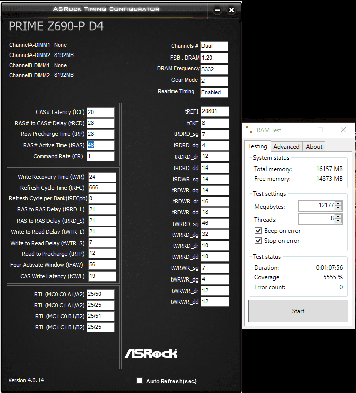Click the Gear Mode field
Screen dimensions: 356x393
click(214, 81)
